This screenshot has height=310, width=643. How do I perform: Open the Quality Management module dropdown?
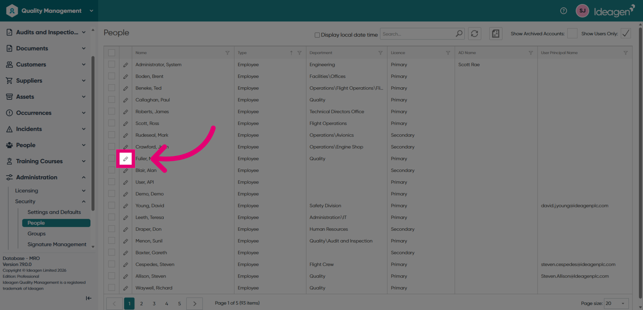(x=91, y=11)
